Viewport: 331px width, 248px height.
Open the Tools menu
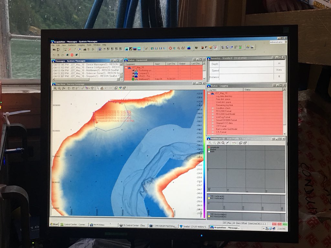pyautogui.click(x=89, y=45)
